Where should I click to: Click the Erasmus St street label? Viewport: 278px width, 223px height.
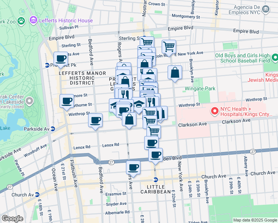tap(116, 194)
